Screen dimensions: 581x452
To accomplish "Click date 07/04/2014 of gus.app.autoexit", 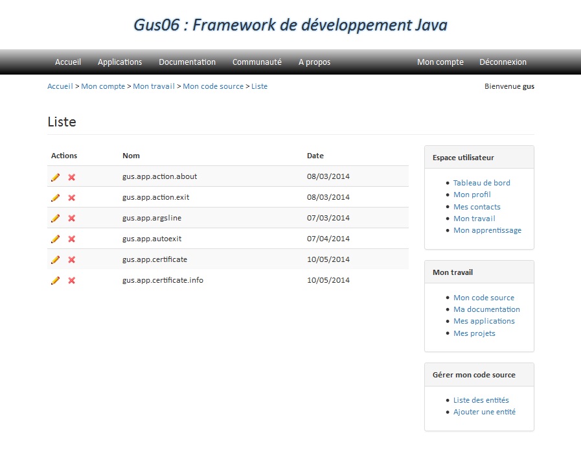I will point(328,239).
